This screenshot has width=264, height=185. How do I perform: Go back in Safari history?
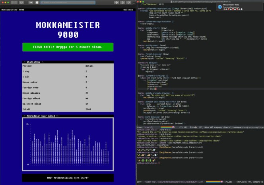[x=12, y=2]
